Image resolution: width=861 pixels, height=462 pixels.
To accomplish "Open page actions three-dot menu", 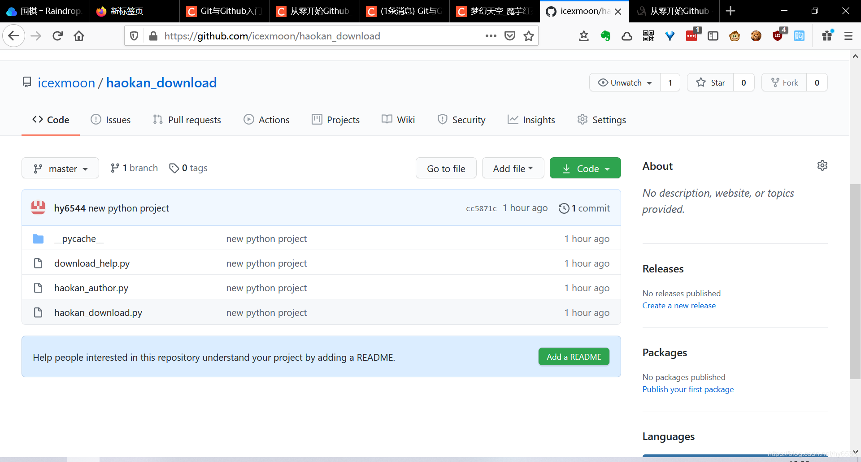I will click(491, 36).
